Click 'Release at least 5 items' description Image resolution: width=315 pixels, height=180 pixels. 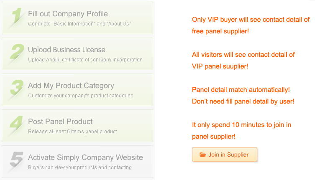tap(72, 132)
